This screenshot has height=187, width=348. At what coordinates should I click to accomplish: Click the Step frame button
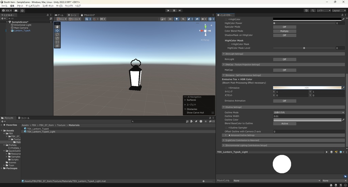click(x=180, y=11)
